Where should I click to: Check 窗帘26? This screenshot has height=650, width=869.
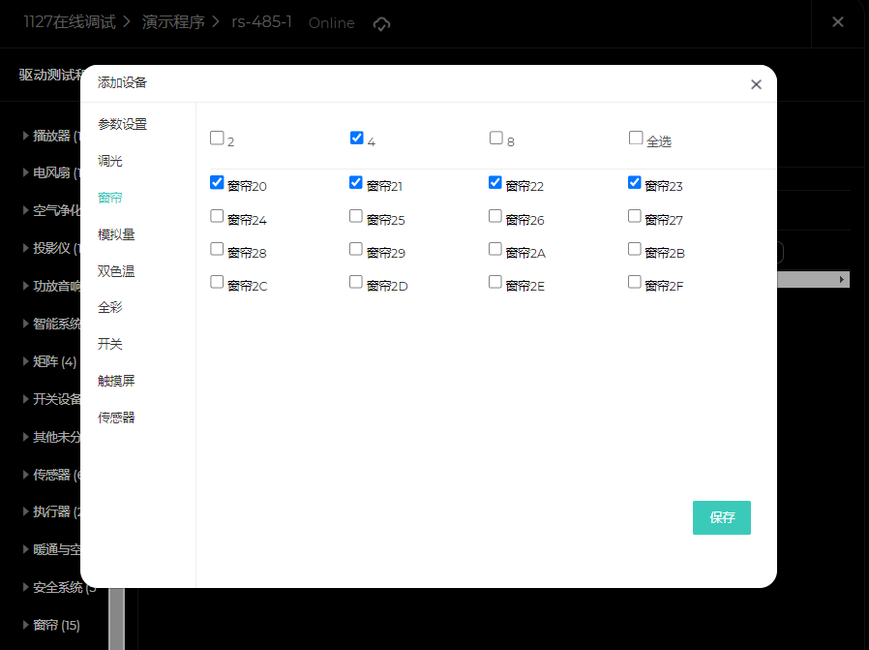click(x=494, y=216)
